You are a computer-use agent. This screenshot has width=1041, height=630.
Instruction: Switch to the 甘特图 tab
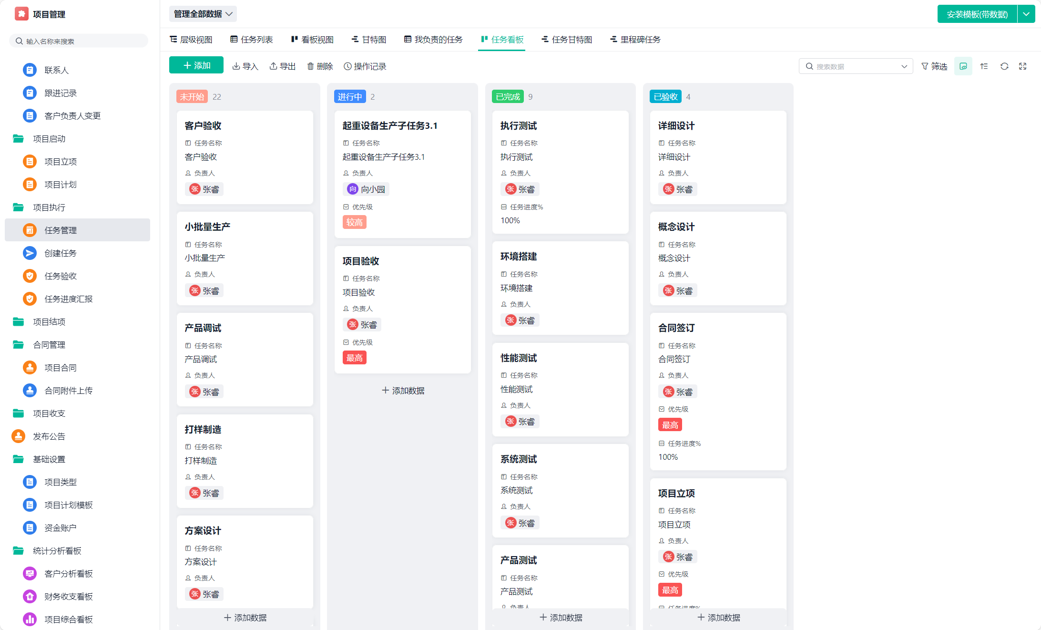(369, 40)
